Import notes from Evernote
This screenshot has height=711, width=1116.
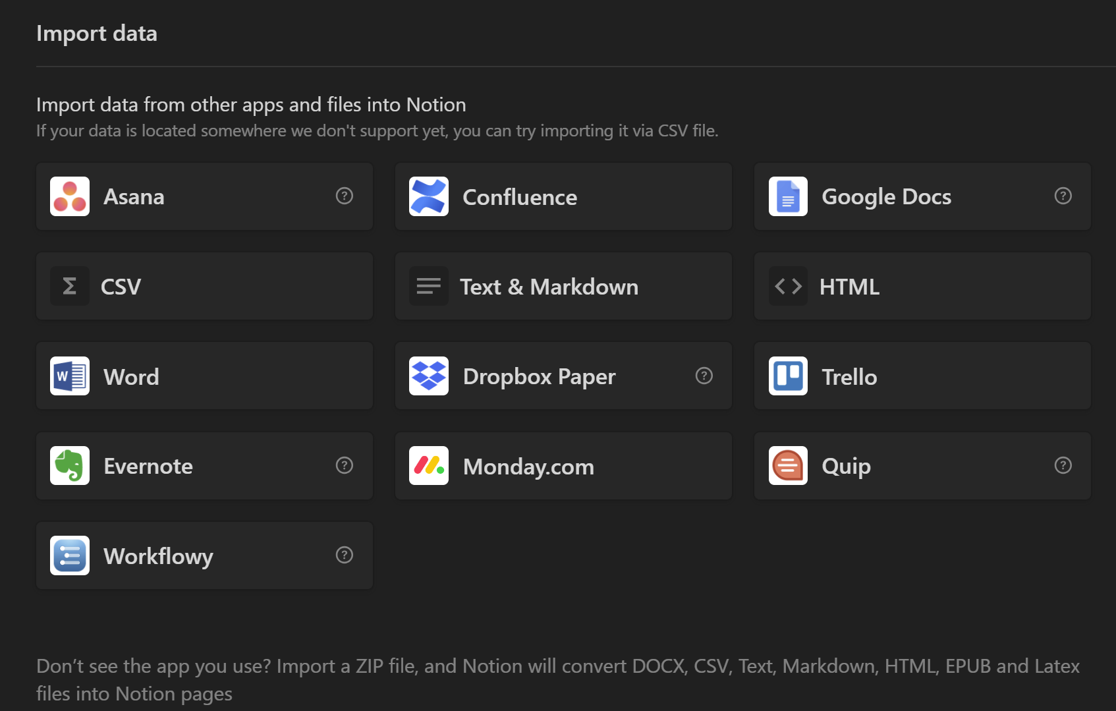click(205, 466)
